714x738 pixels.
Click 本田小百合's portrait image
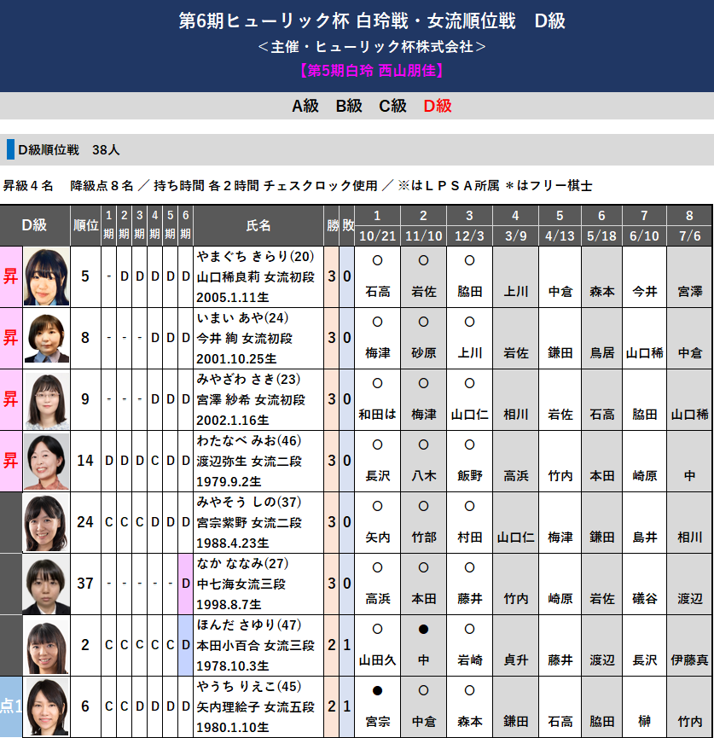pyautogui.click(x=46, y=645)
